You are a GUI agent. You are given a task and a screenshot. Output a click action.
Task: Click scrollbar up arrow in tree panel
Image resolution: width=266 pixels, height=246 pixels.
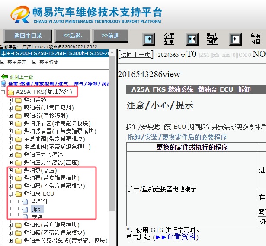click(112, 53)
